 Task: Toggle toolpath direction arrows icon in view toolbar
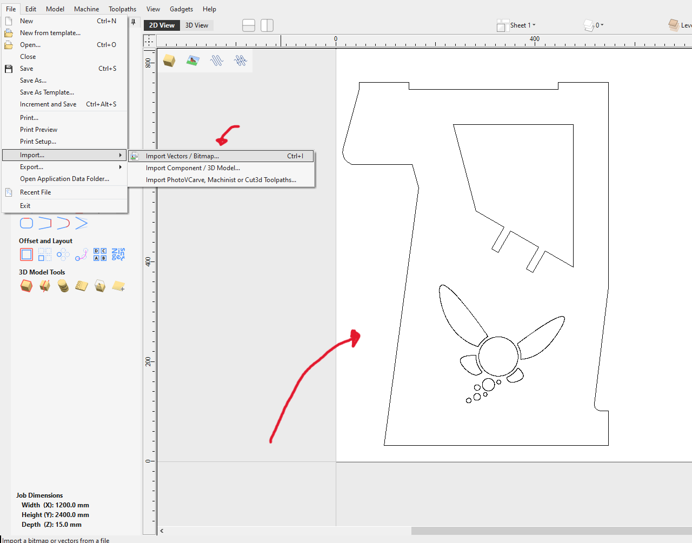pos(241,61)
